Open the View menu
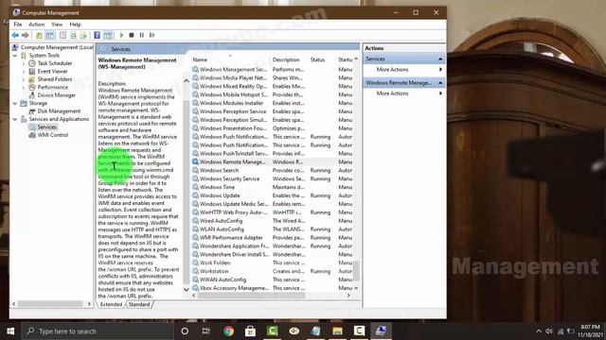The image size is (606, 340). point(57,25)
